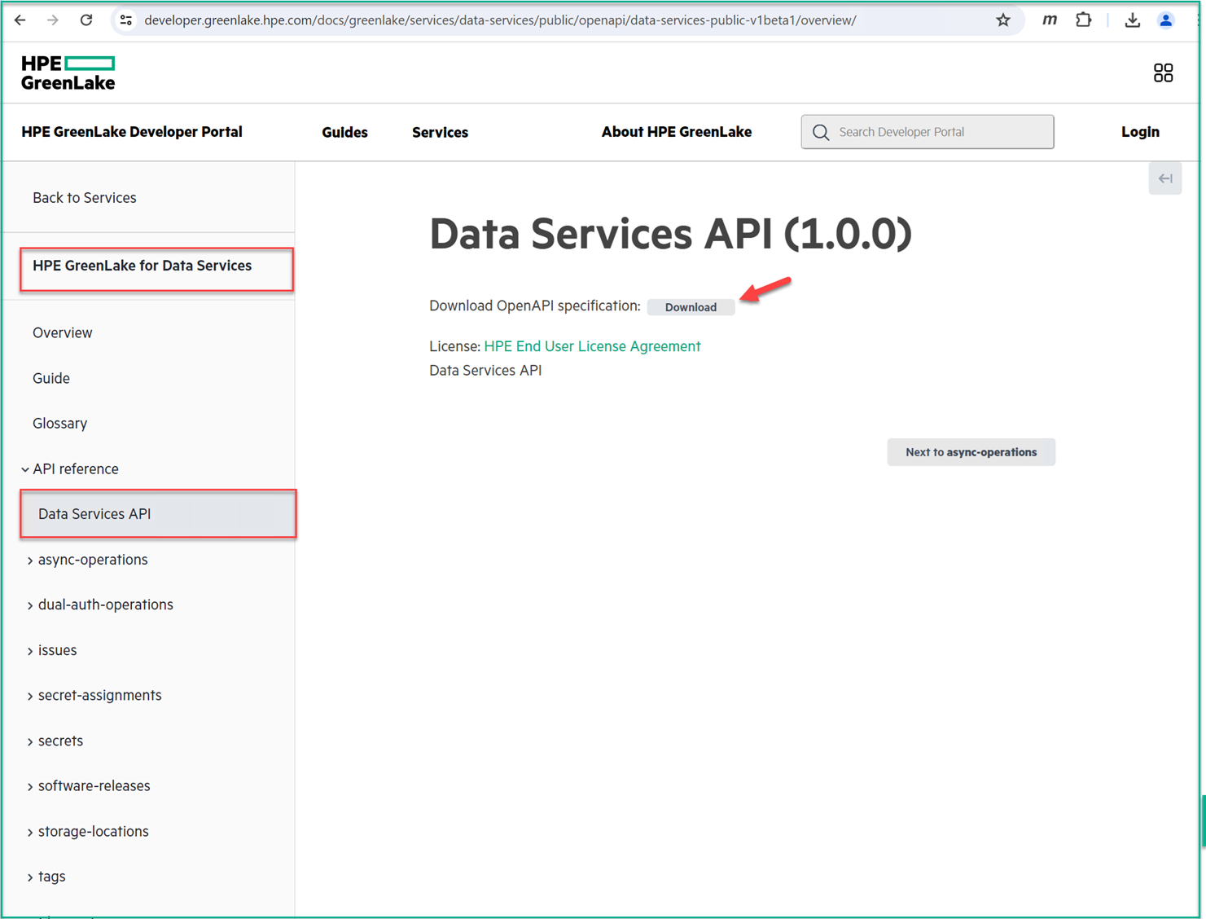Reload the page with the refresh icon
Image resolution: width=1206 pixels, height=919 pixels.
[x=86, y=20]
